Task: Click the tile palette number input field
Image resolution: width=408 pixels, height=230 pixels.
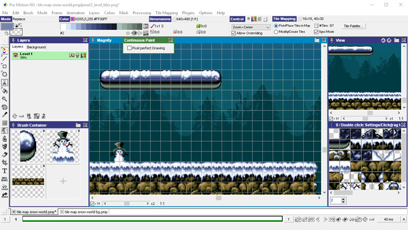Action: coord(335,200)
